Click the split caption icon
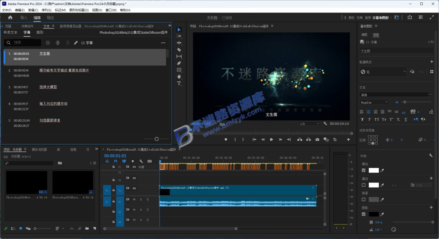 point(58,43)
